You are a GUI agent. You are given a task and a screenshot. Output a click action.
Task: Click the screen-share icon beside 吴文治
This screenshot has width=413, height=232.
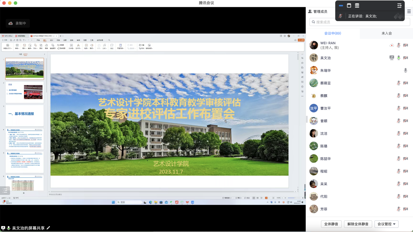(x=391, y=58)
